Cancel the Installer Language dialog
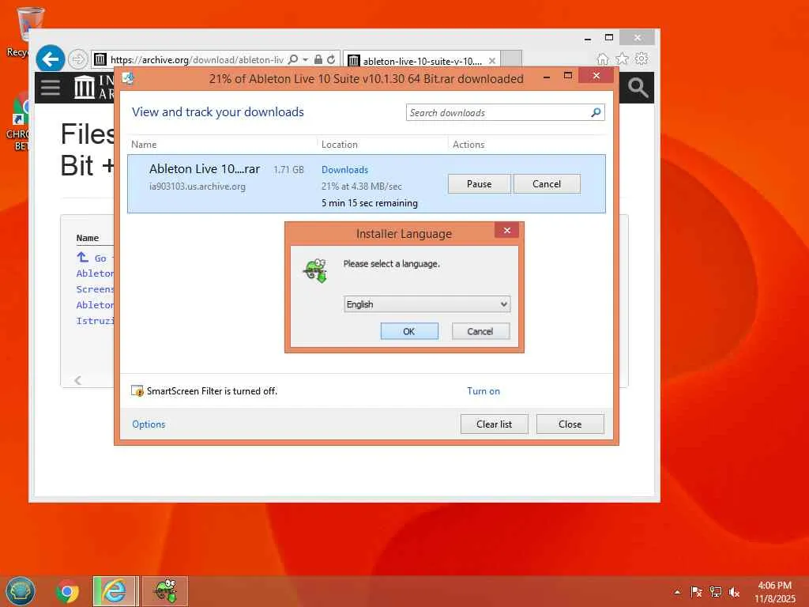The image size is (809, 607). [x=480, y=331]
